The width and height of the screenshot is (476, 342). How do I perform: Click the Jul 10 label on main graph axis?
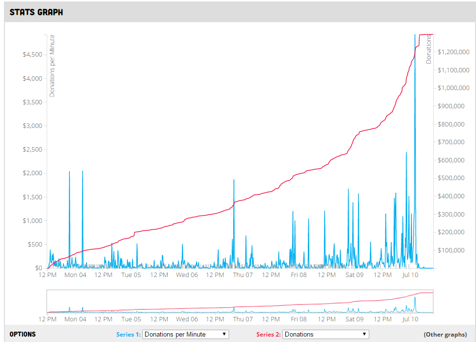pos(411,275)
